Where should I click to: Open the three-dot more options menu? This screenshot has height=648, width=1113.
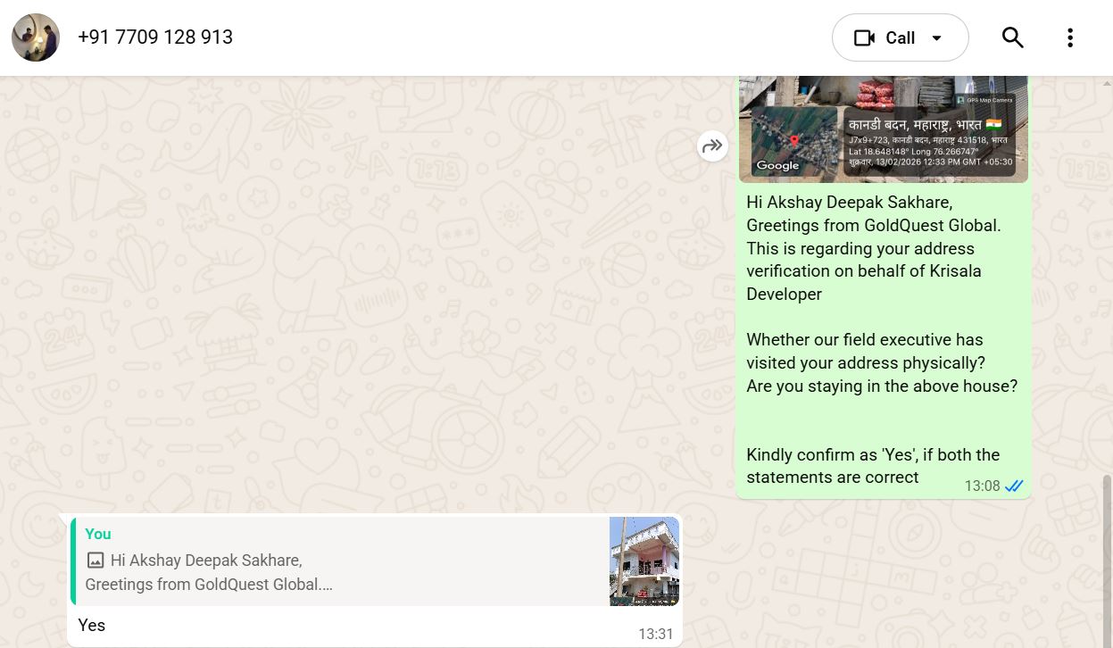point(1069,37)
